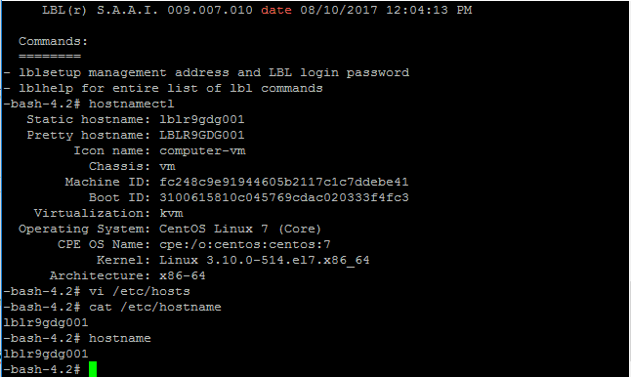The image size is (631, 377).
Task: Click the 'hostnamectl' command text
Action: tap(131, 104)
